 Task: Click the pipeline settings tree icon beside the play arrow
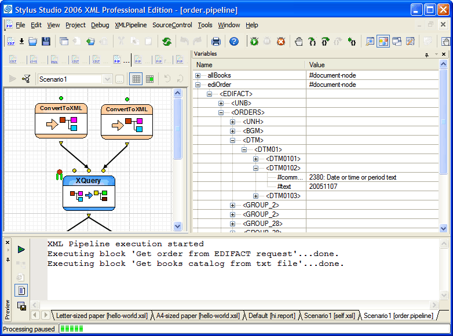tap(26, 79)
